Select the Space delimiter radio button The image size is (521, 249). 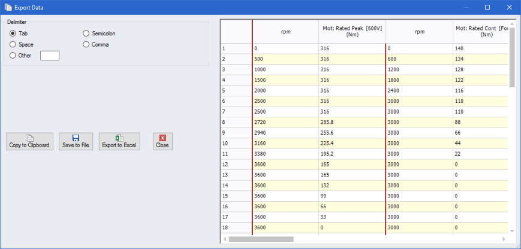pyautogui.click(x=13, y=44)
